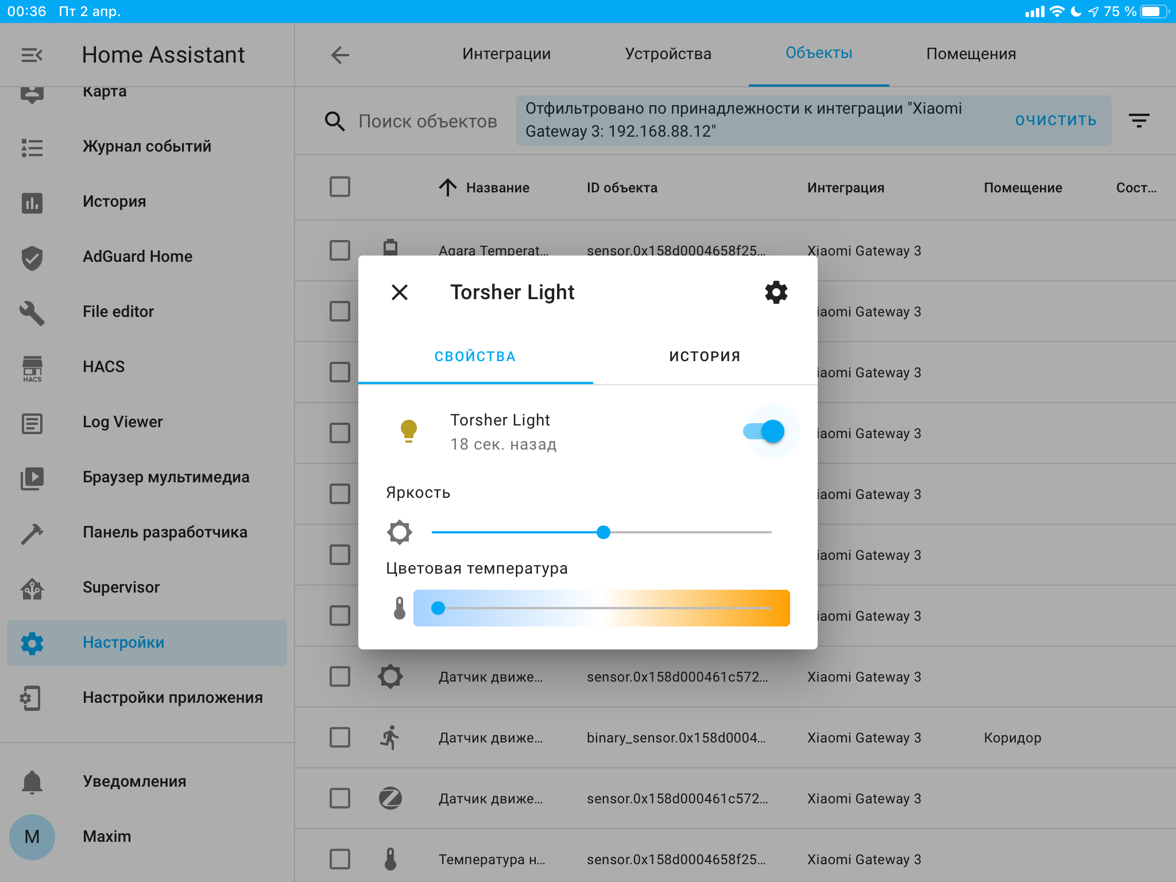1176x882 pixels.
Task: Select the СВОЙСТВА tab in dialog
Action: tap(475, 357)
